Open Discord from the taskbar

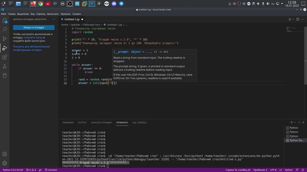(x=114, y=4)
